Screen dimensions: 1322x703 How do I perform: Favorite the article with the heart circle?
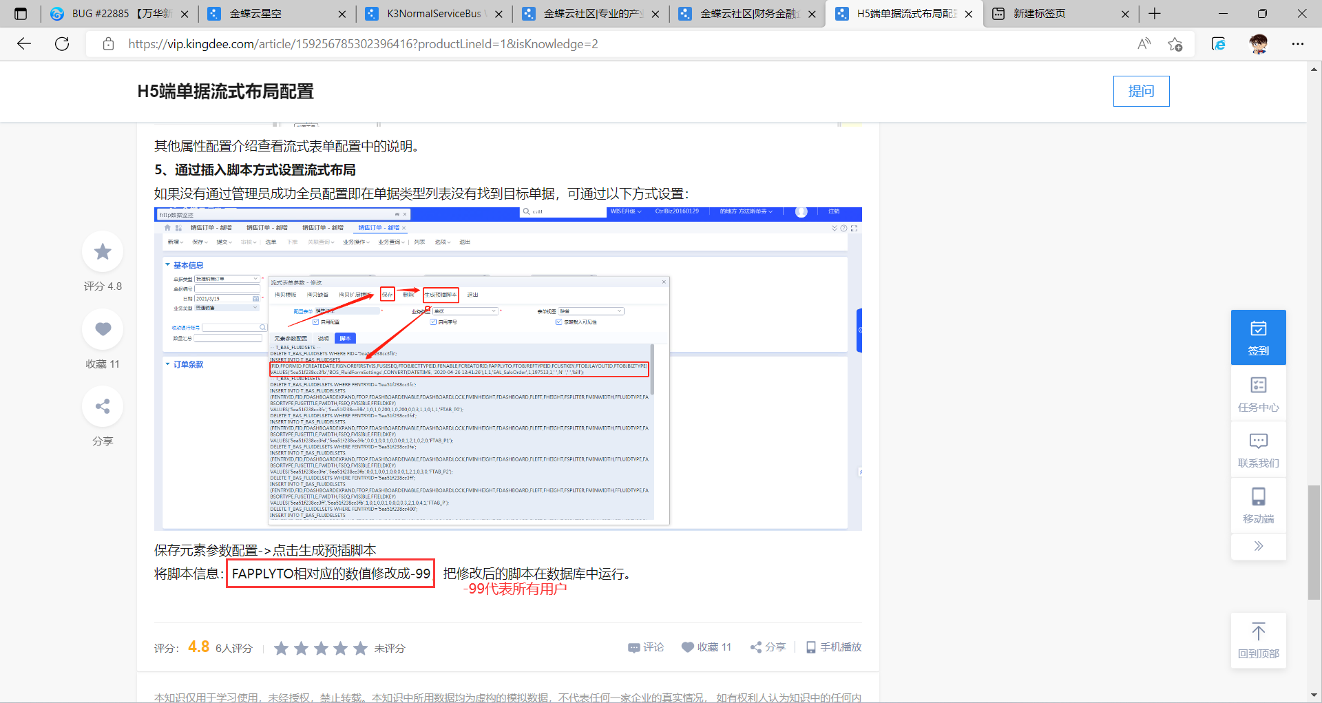tap(103, 329)
